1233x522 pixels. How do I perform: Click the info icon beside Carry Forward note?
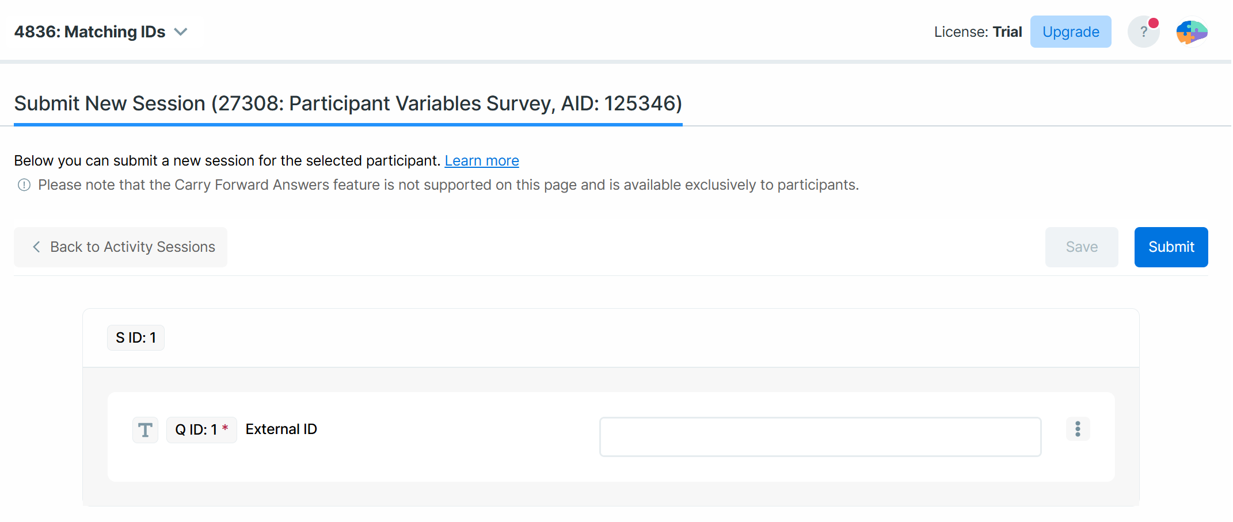pyautogui.click(x=24, y=185)
